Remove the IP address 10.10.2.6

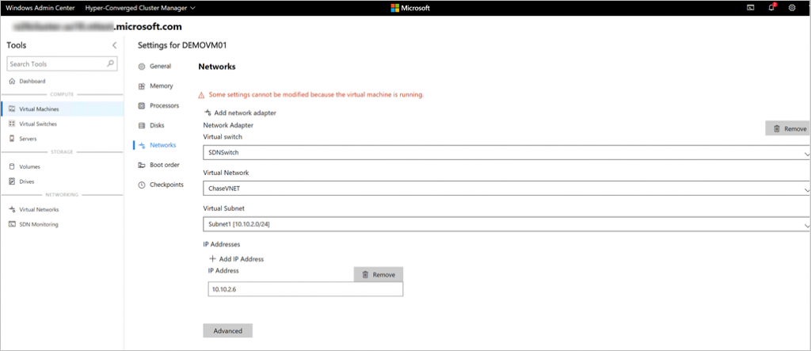pyautogui.click(x=378, y=274)
